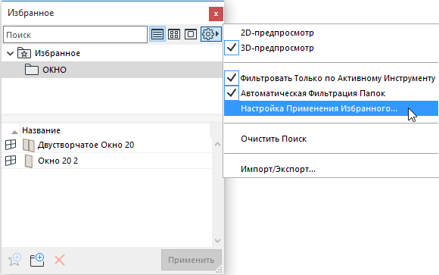Click the Поиск search field
This screenshot has width=439, height=275.
pos(76,35)
